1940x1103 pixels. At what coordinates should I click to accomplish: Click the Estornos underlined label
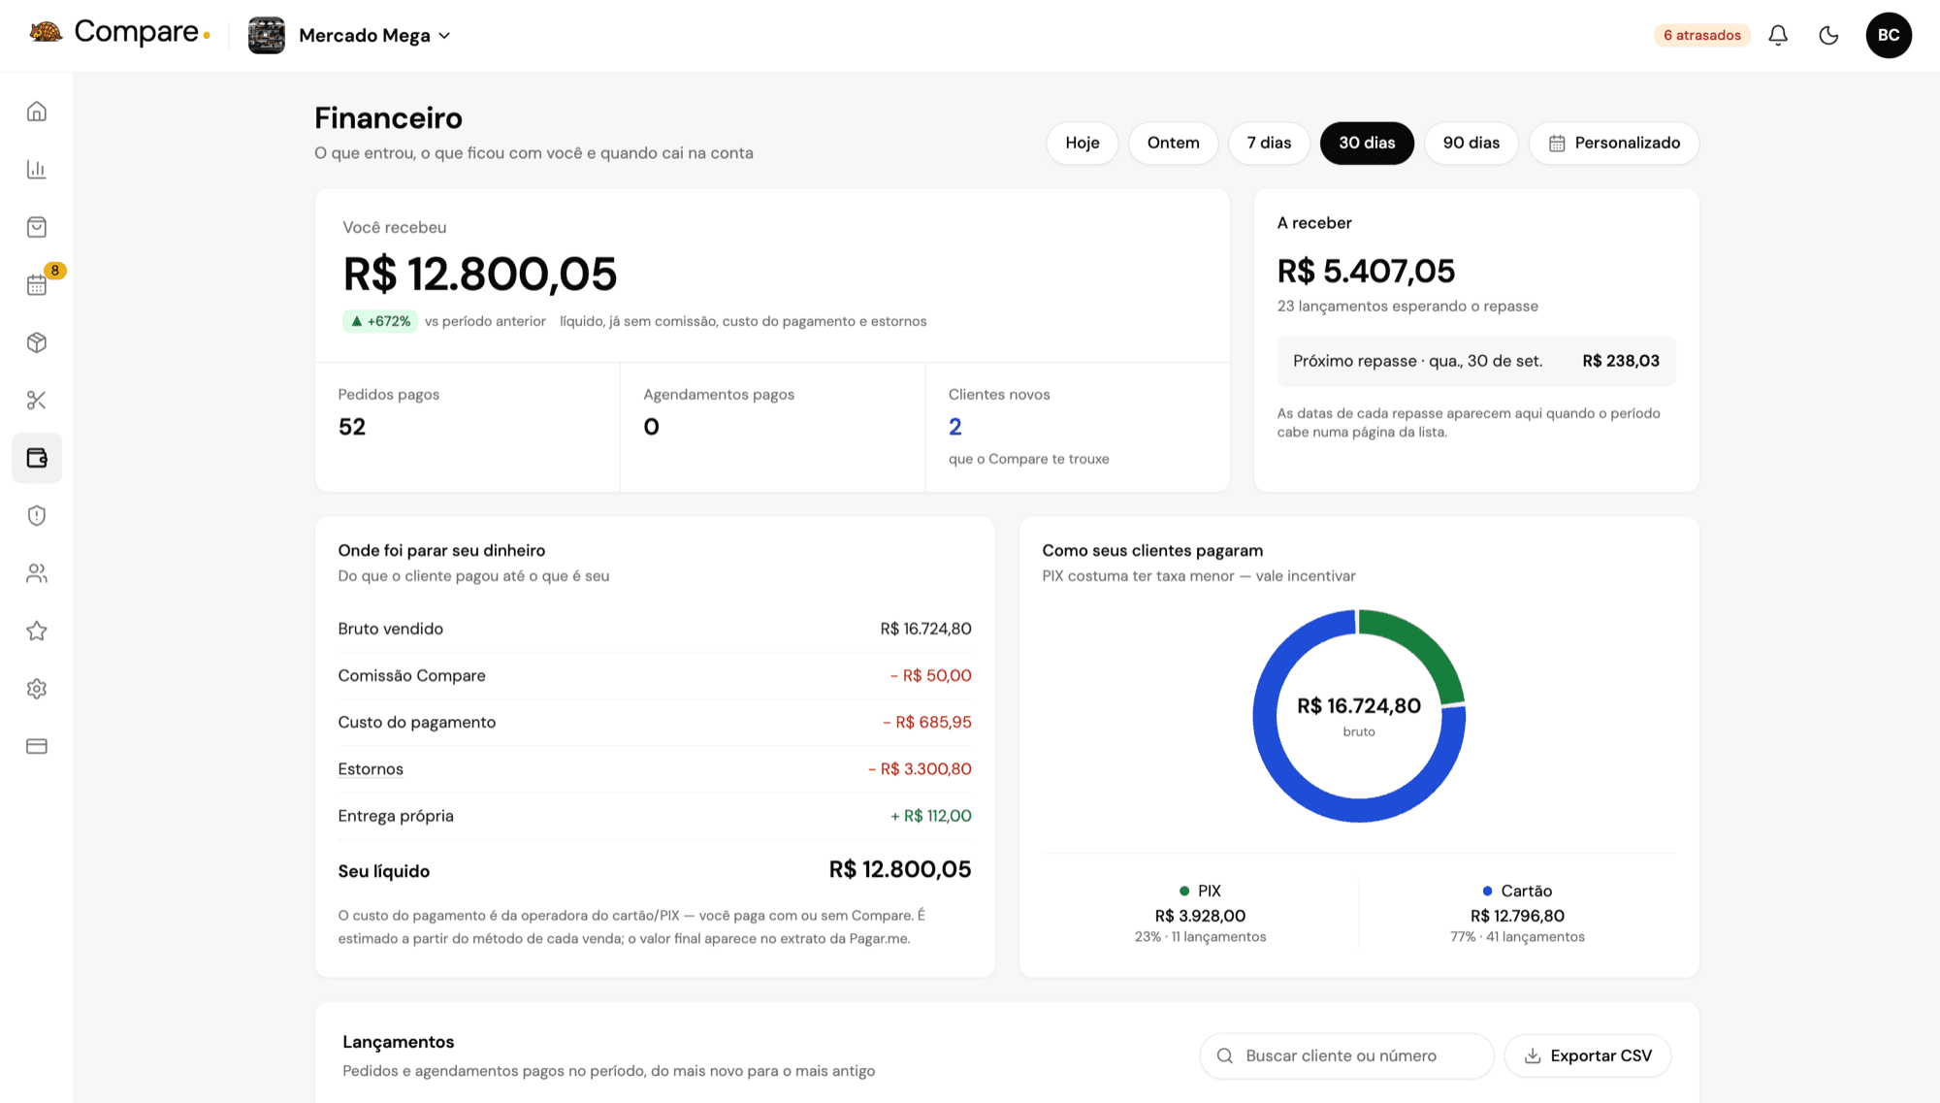tap(371, 769)
